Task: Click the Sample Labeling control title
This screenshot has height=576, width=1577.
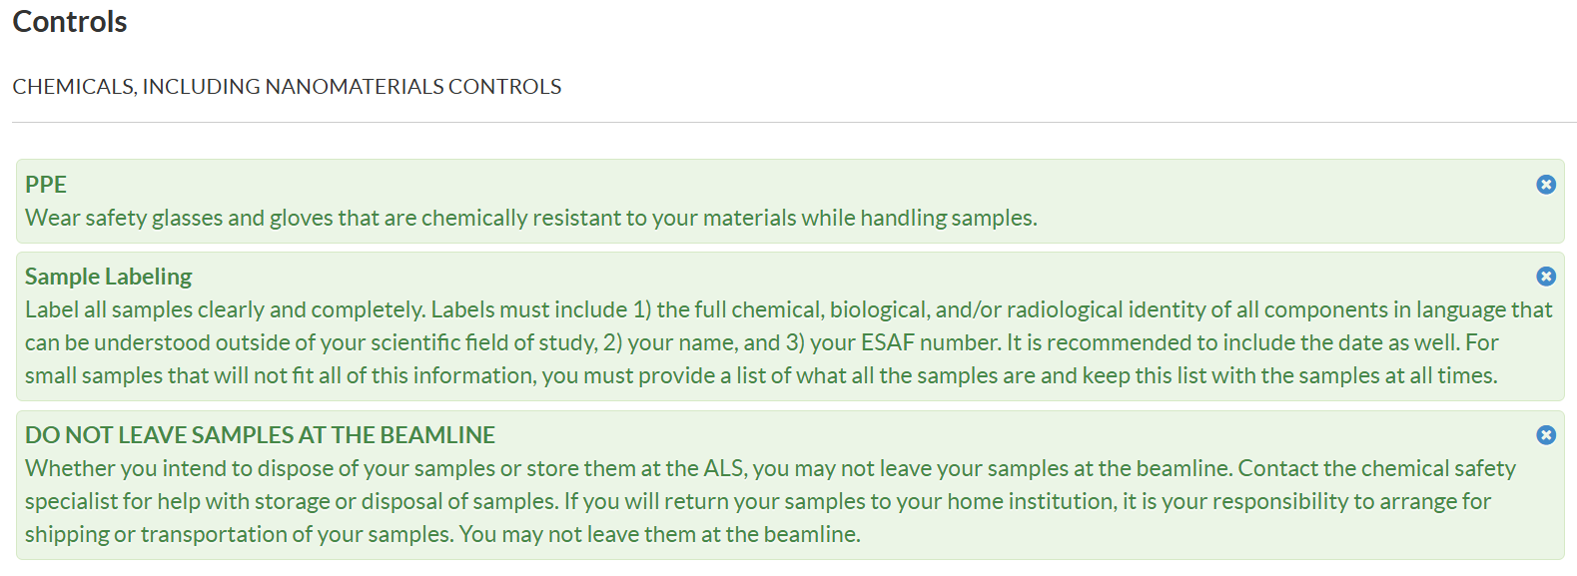Action: coord(108,277)
